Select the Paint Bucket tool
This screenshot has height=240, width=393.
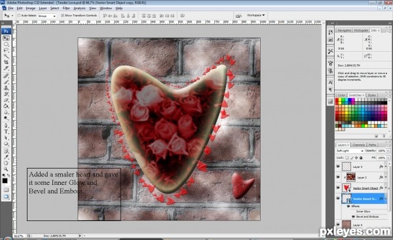tap(6, 106)
